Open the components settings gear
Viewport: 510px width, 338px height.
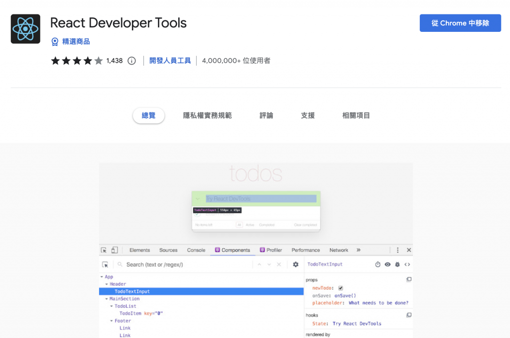(296, 264)
